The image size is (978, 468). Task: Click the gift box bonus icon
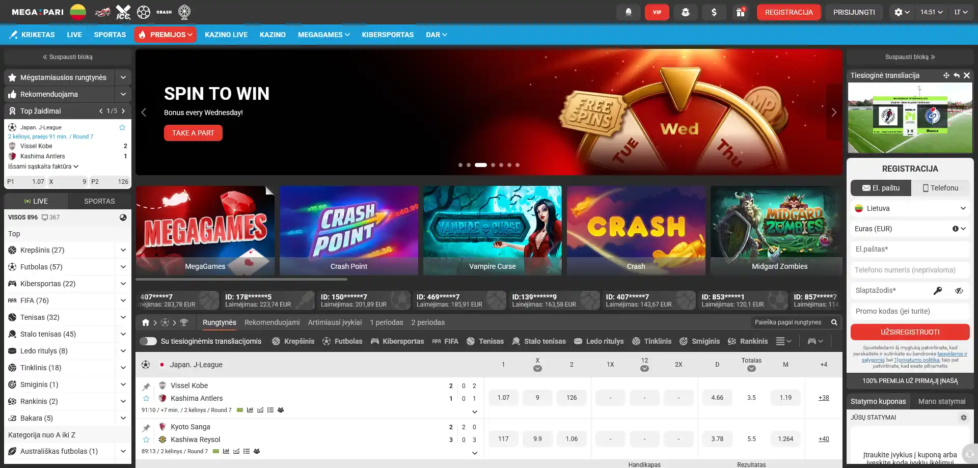pyautogui.click(x=741, y=12)
